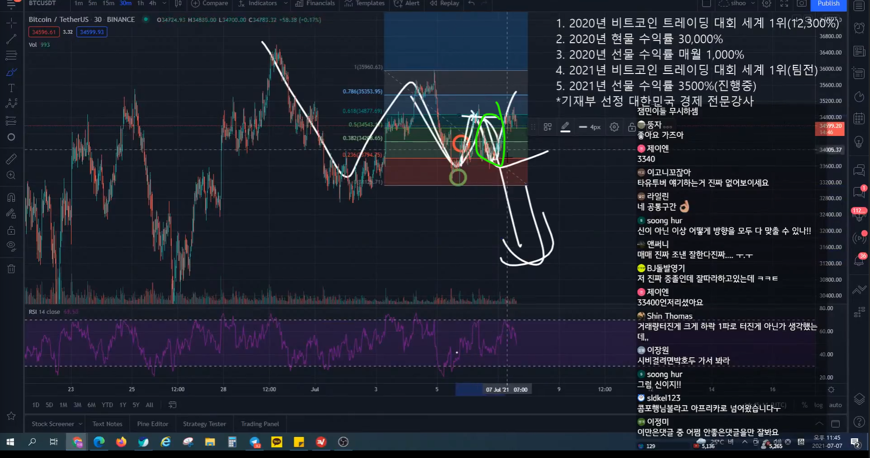Viewport: 870px width, 458px height.
Task: Expand the timeframe interval dropdown
Action: [164, 3]
